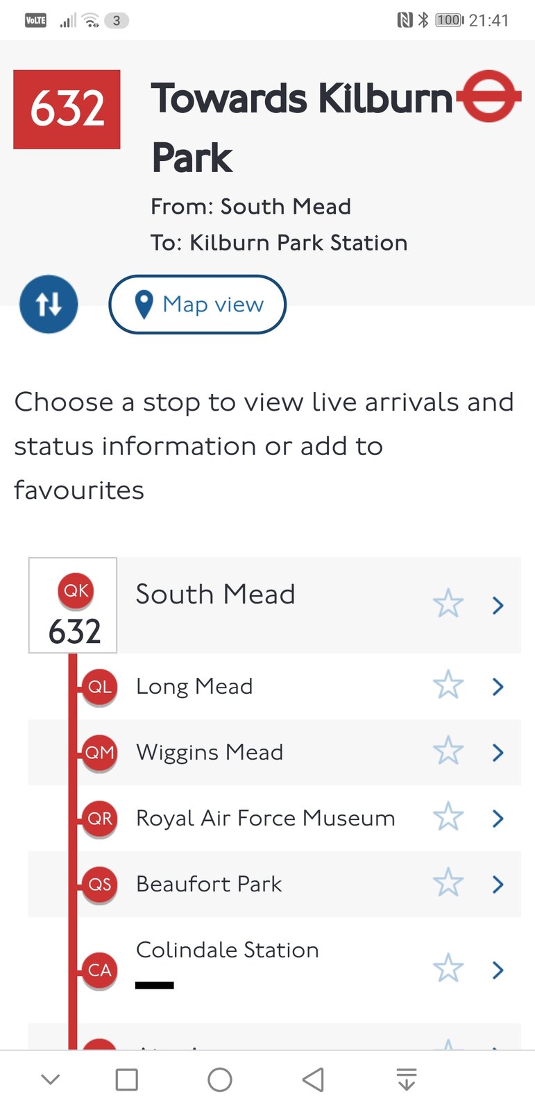535x1110 pixels.
Task: Tap the QM stop badge icon
Action: click(99, 753)
